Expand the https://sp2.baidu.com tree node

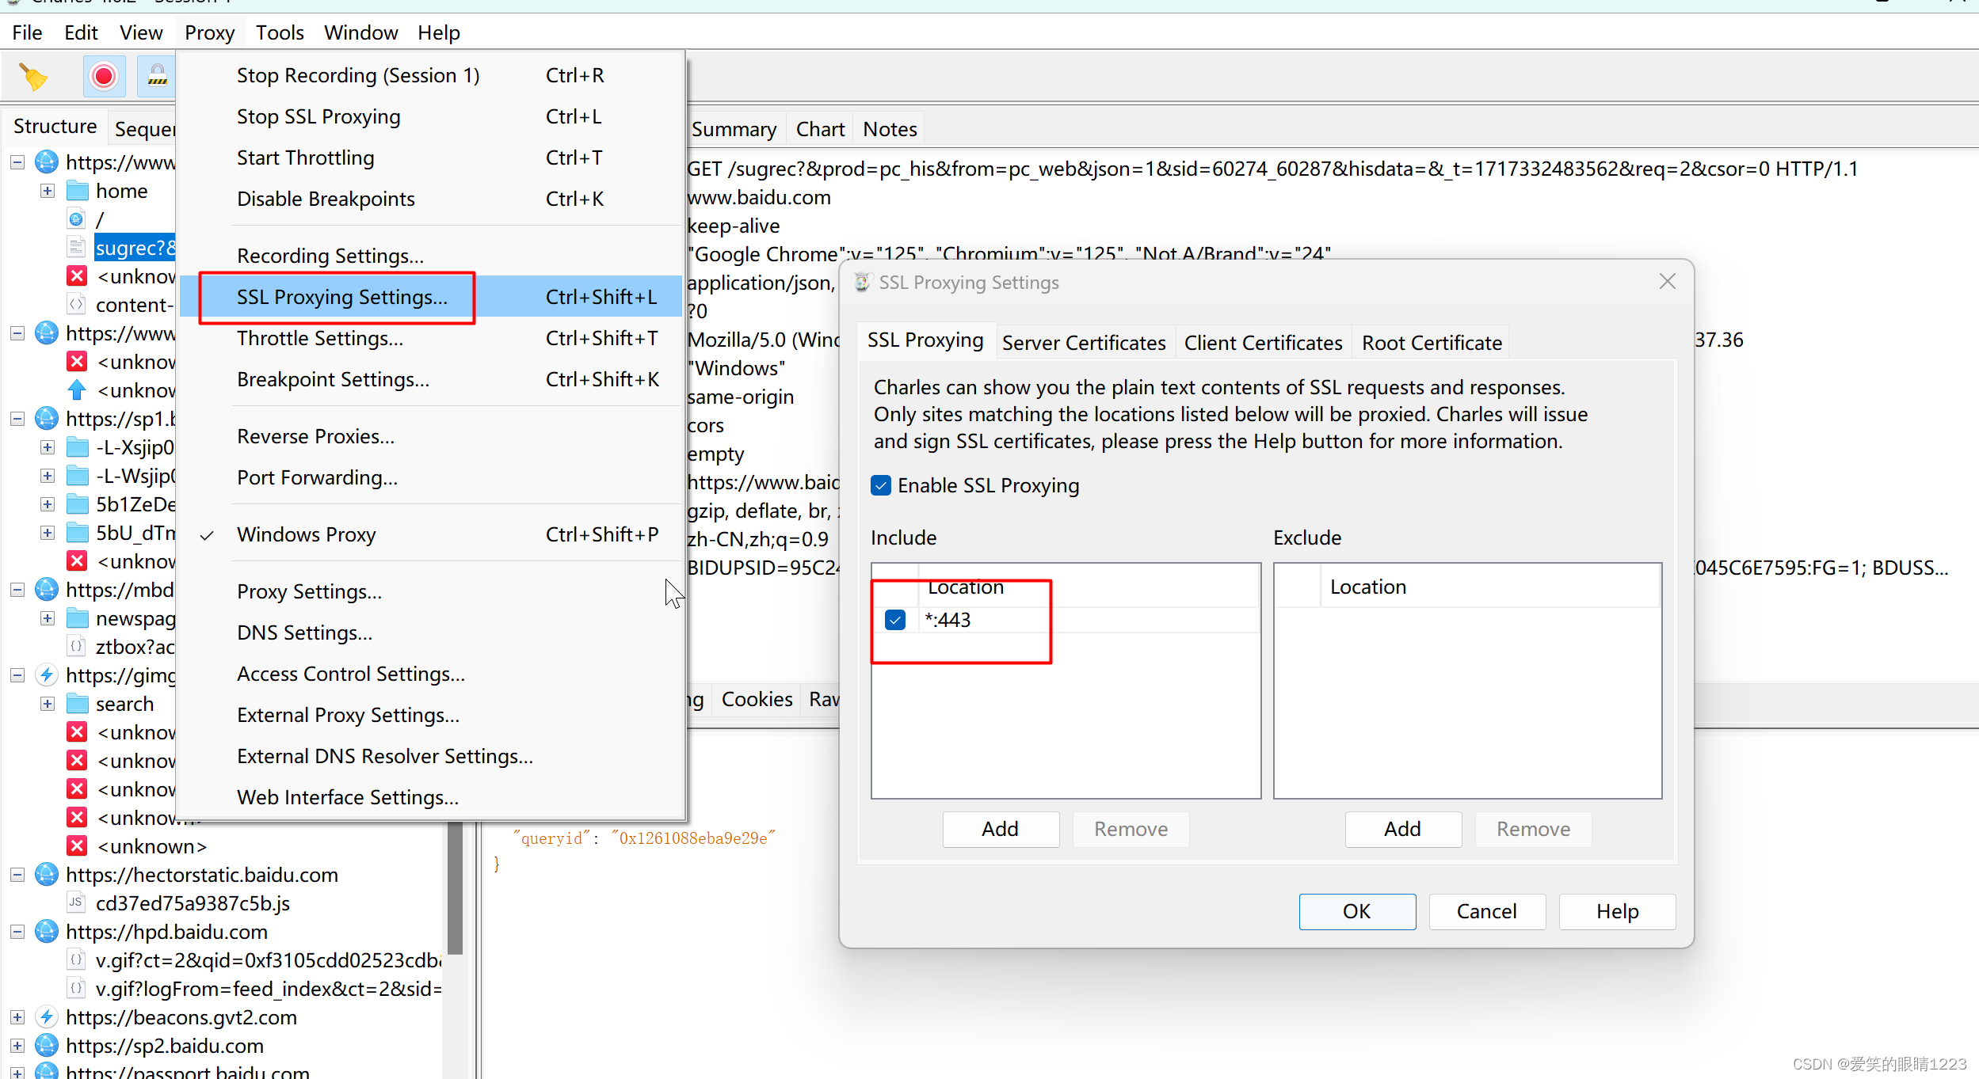point(17,1045)
